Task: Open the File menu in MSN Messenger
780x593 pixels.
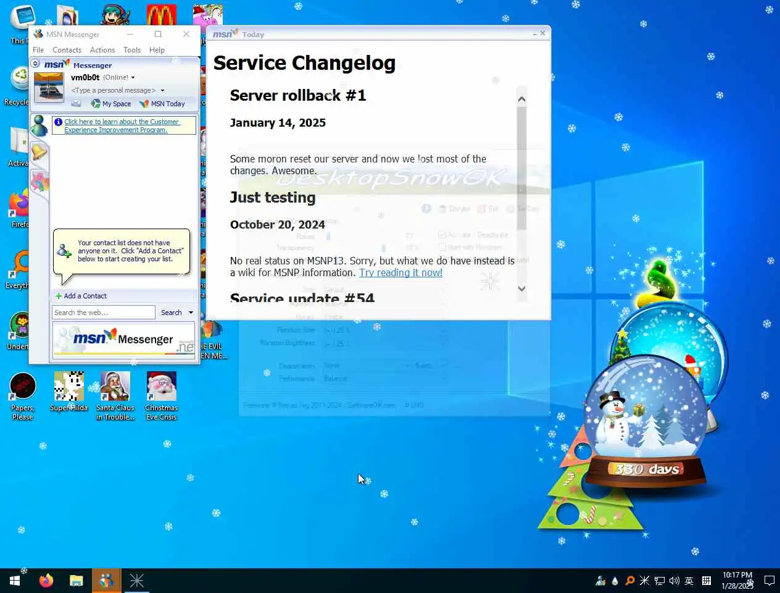Action: click(x=38, y=50)
